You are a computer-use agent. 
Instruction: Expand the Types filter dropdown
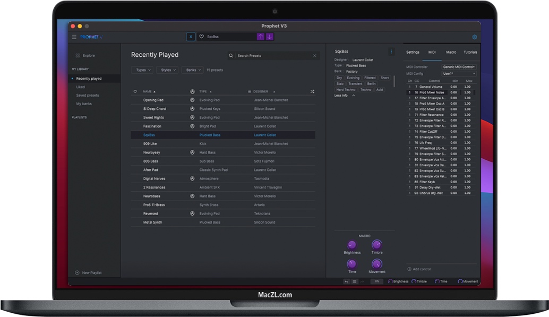(x=142, y=70)
